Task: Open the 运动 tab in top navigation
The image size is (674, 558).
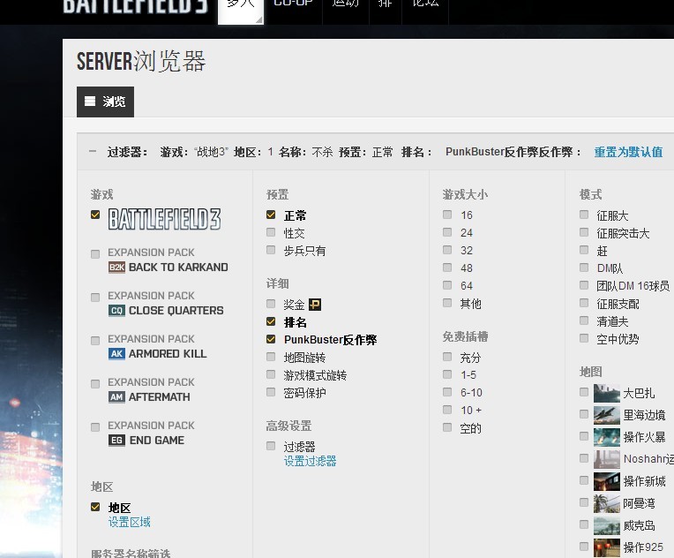Action: (x=346, y=4)
